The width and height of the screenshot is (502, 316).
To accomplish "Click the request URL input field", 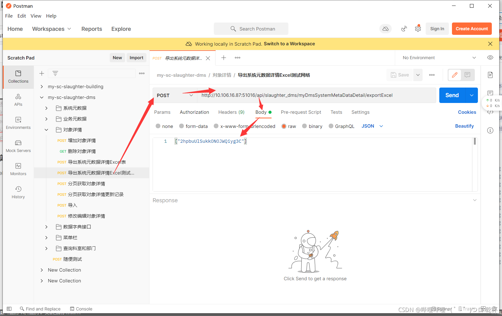I will tap(316, 95).
